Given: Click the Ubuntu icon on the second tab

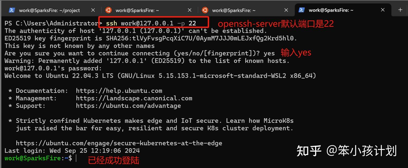Looking at the screenshot, I should 109,10.
